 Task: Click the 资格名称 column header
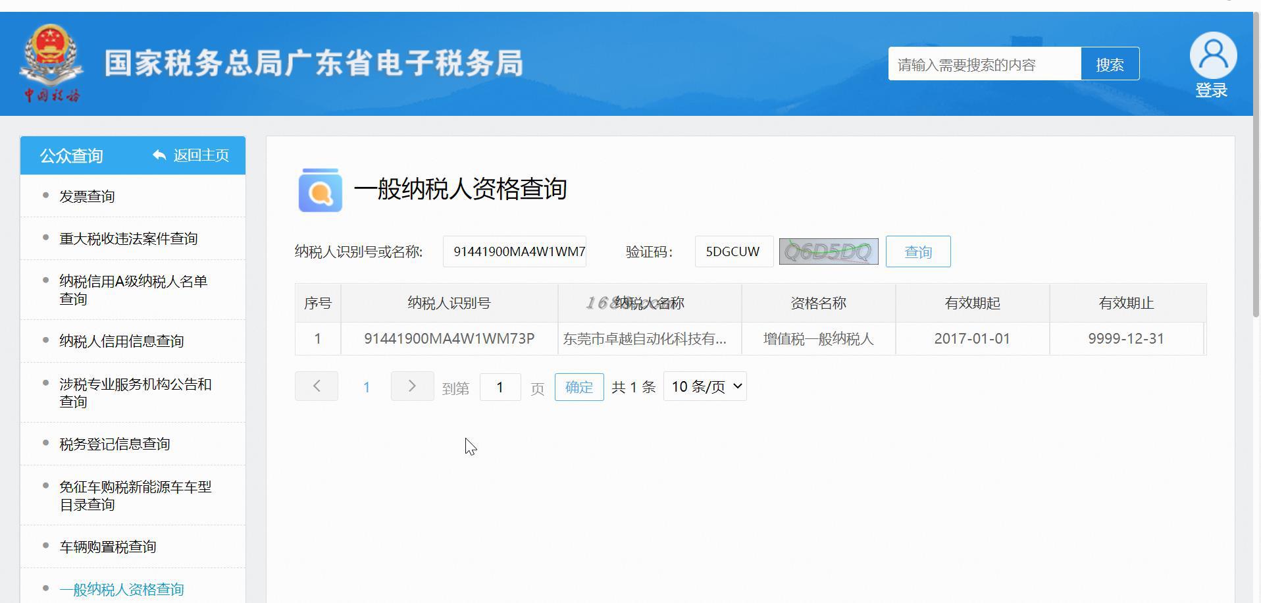[x=818, y=303]
